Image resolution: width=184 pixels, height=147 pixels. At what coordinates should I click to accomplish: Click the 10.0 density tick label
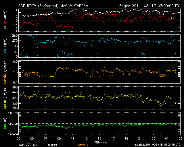tap(14, 62)
